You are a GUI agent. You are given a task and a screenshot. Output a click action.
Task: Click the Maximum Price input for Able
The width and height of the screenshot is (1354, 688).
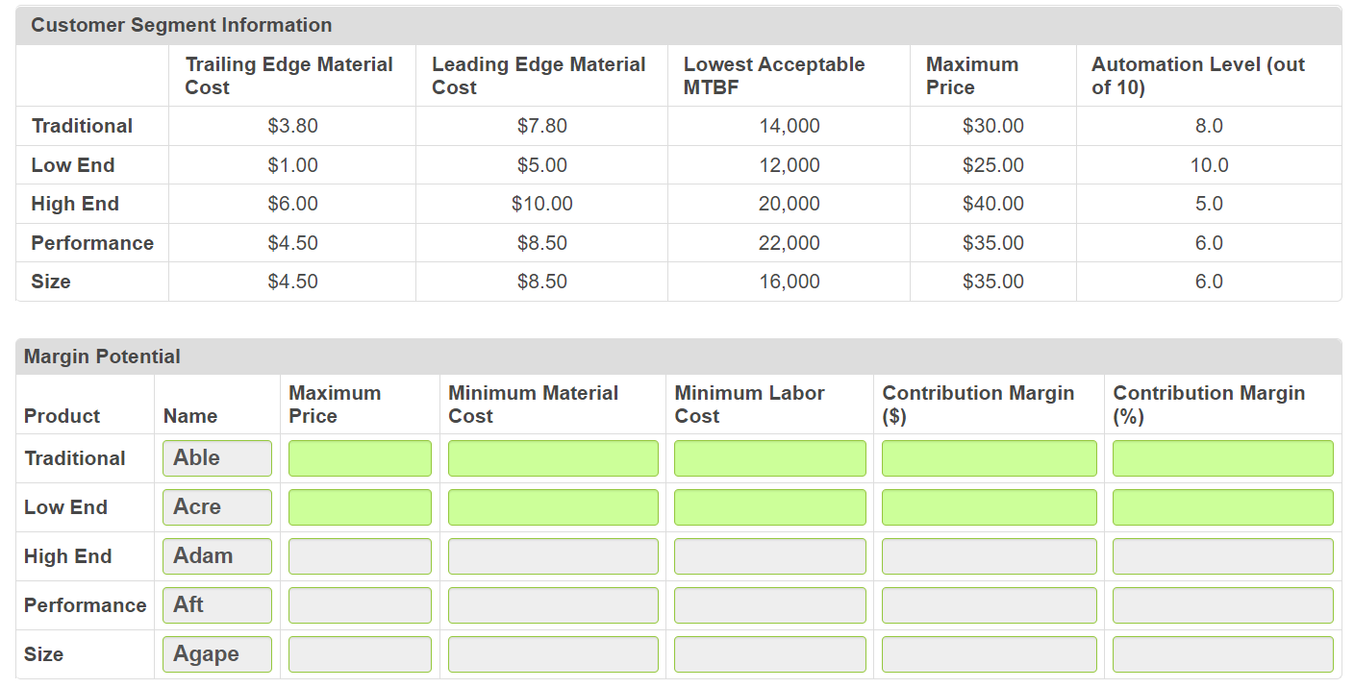point(360,457)
